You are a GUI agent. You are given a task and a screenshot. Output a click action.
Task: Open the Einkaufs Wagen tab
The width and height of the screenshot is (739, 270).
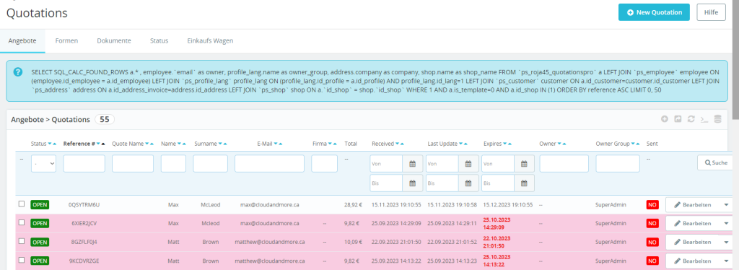tap(210, 40)
